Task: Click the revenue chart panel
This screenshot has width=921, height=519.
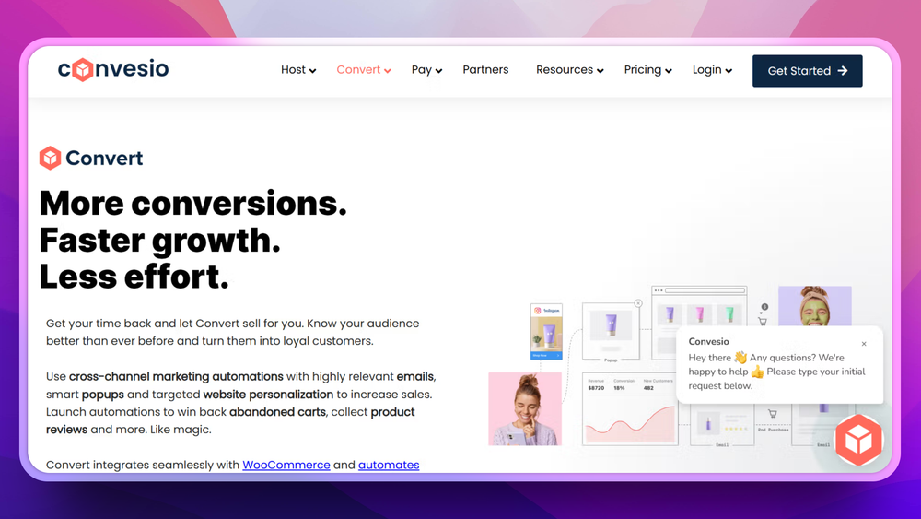Action: pos(630,408)
